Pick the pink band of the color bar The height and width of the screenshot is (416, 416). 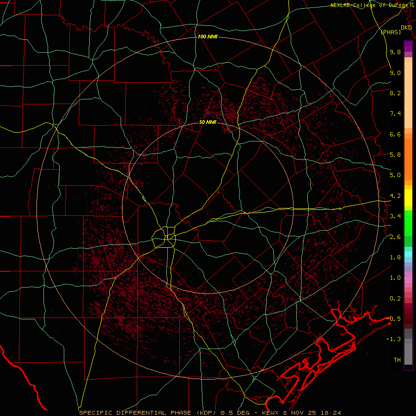(408, 280)
